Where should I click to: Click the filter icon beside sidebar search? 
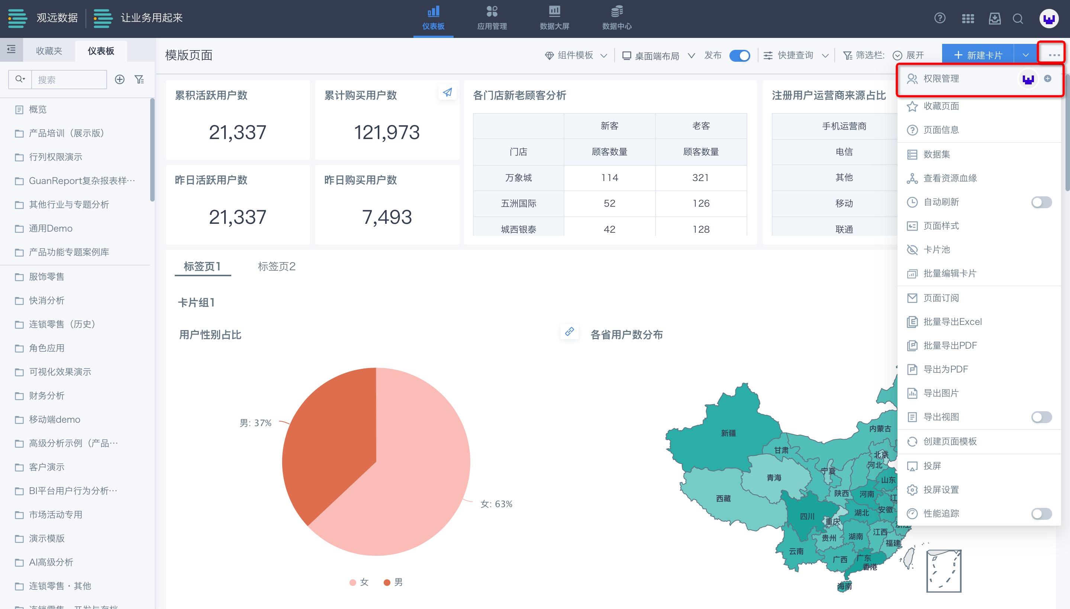[139, 80]
